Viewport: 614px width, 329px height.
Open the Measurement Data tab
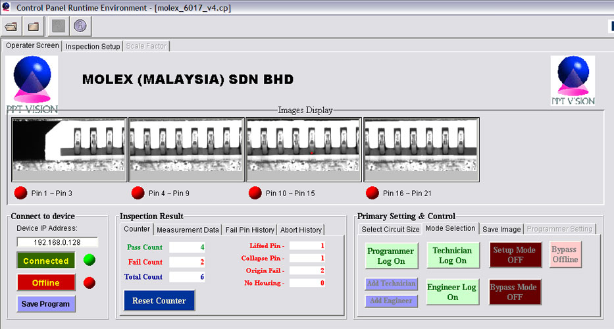(x=188, y=230)
